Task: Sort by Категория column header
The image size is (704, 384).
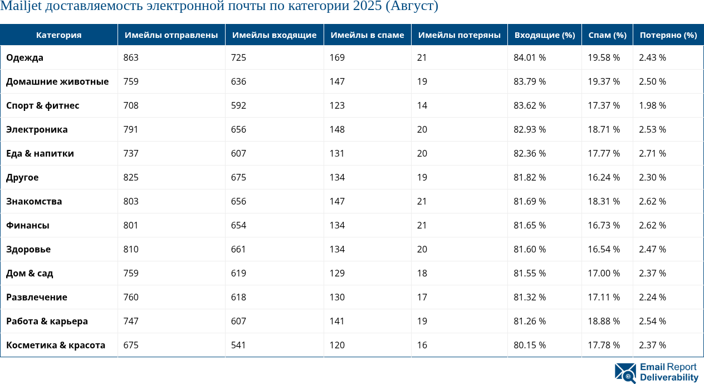Action: (x=58, y=35)
